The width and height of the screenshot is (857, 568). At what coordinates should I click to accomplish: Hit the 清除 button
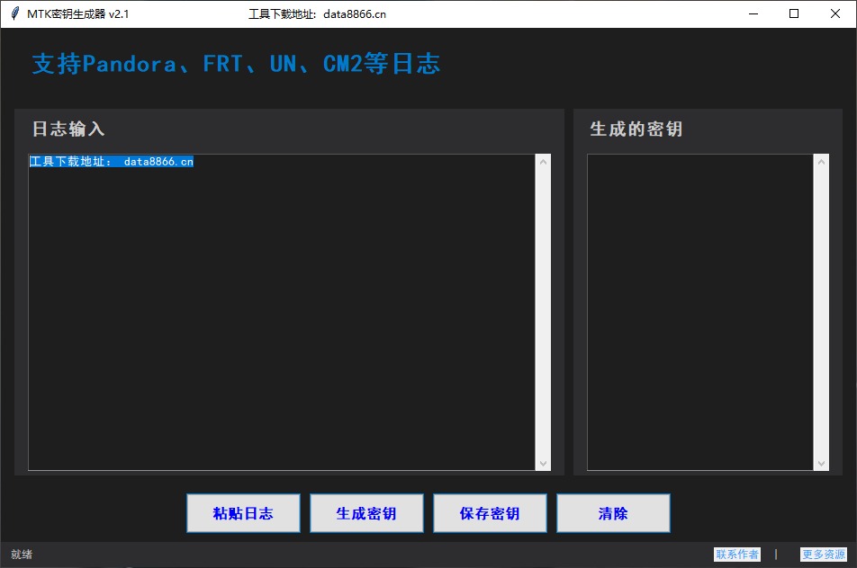click(613, 513)
